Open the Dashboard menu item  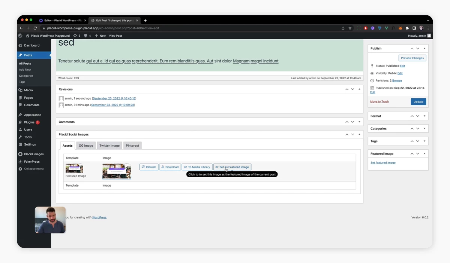(32, 45)
